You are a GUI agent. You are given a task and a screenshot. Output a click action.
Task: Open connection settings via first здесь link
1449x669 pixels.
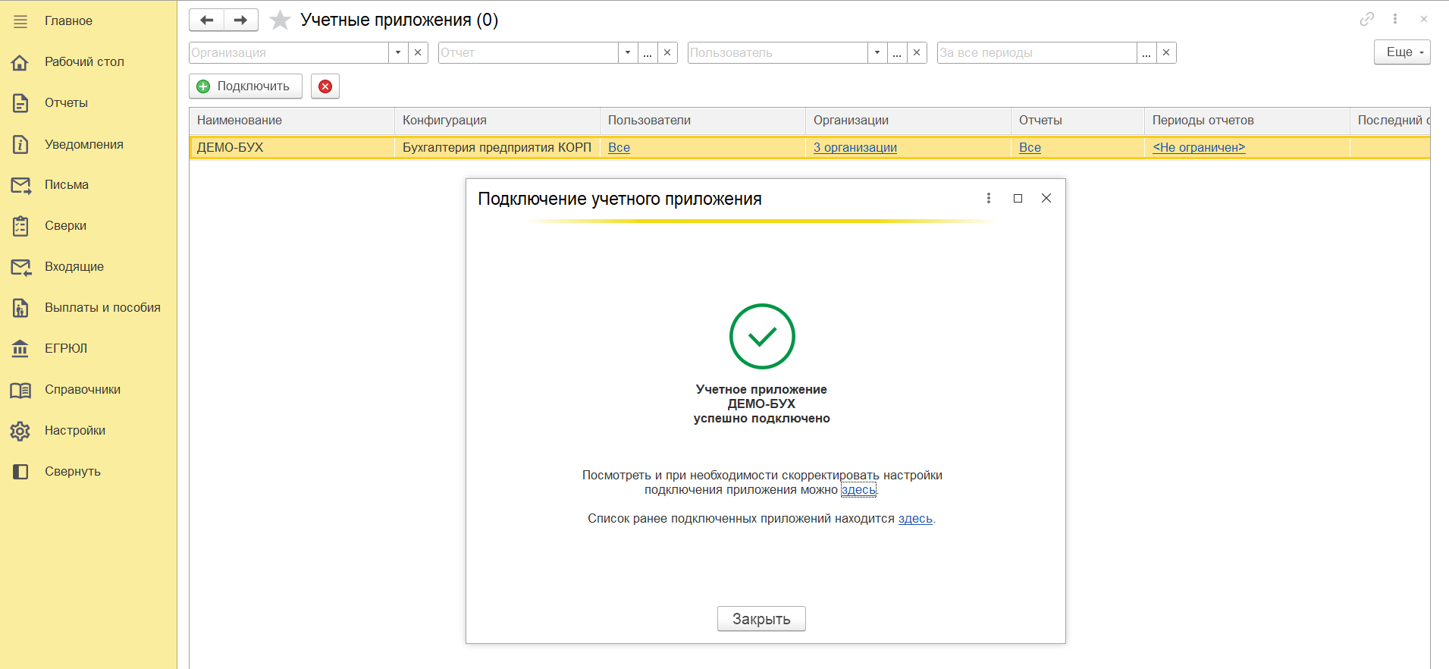pyautogui.click(x=858, y=490)
